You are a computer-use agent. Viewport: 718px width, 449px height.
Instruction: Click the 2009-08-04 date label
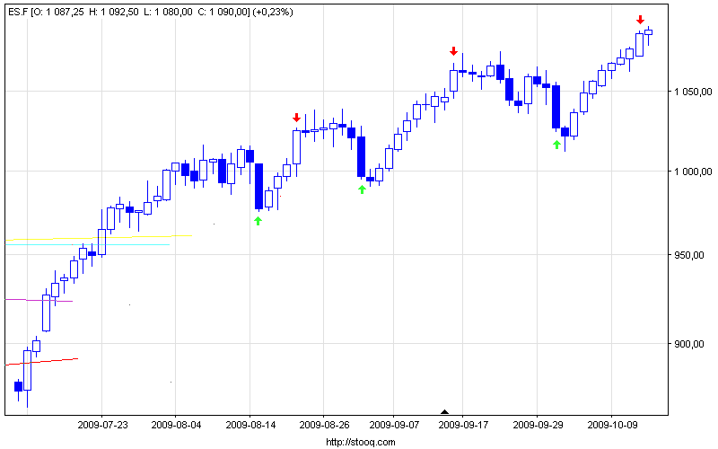coord(176,425)
